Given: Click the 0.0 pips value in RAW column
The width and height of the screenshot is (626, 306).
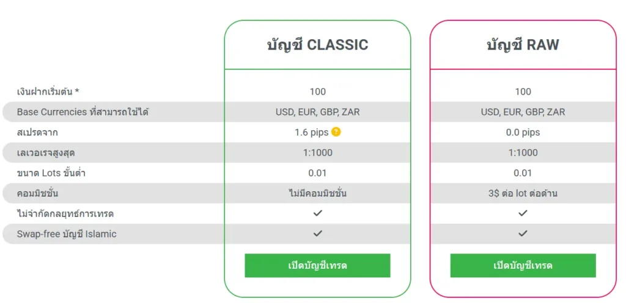Looking at the screenshot, I should tap(523, 132).
